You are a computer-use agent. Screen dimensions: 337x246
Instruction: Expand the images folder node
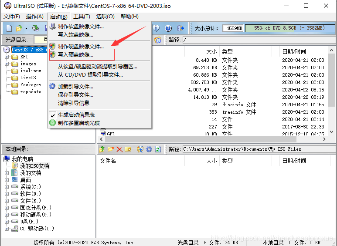coord(7,64)
